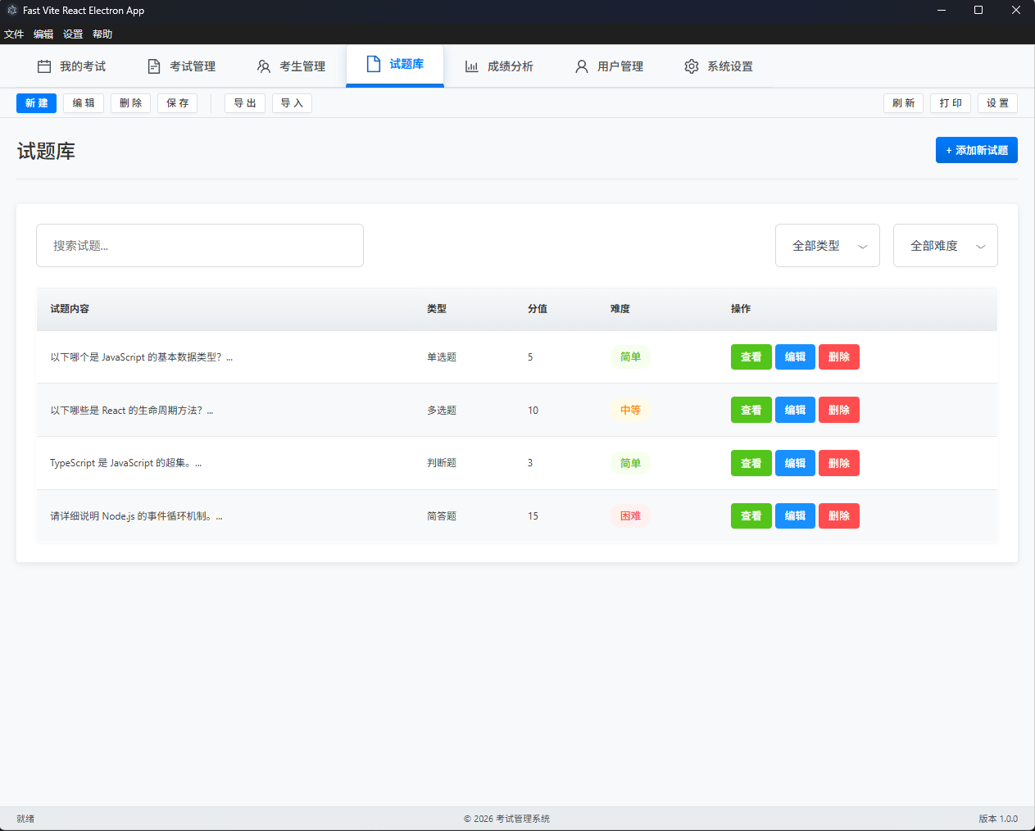The height and width of the screenshot is (831, 1035).
Task: Click the 类型 column header
Action: tap(437, 309)
